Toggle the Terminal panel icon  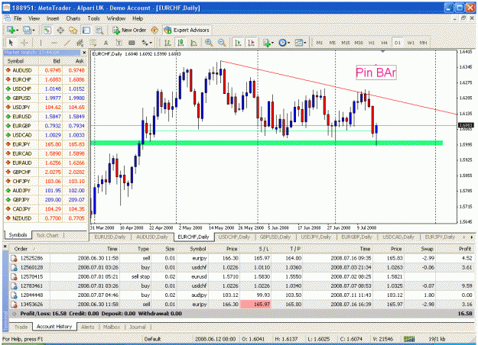tap(86, 30)
